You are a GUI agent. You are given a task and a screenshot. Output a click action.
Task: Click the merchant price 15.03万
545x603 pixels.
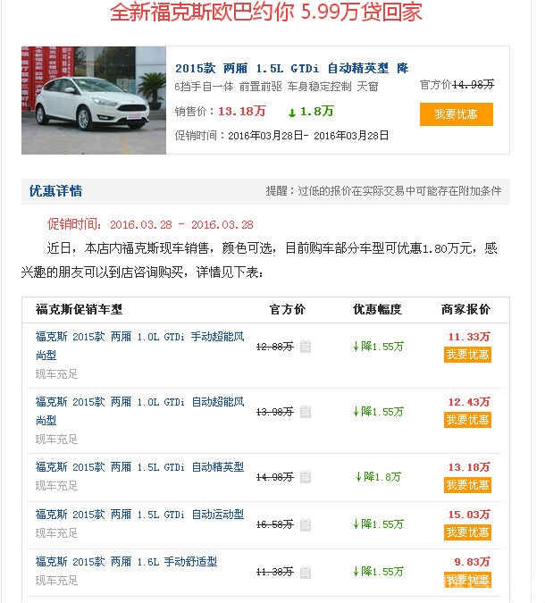[469, 515]
